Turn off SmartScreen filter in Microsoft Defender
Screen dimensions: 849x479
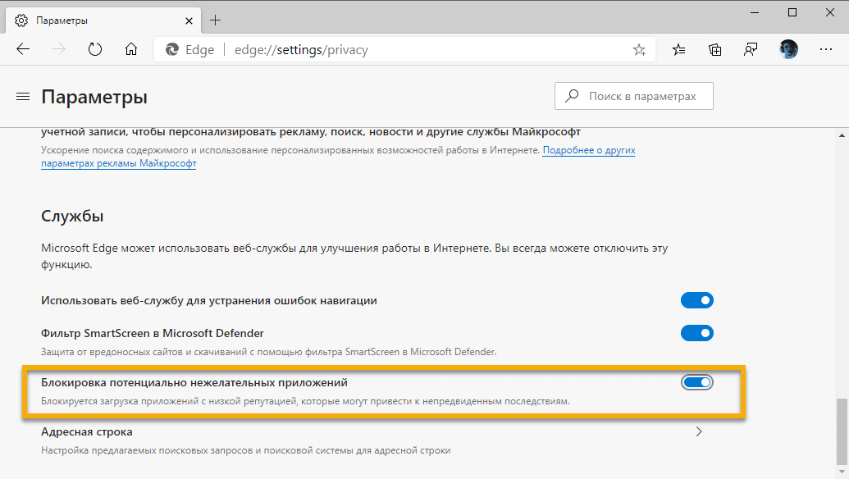[x=697, y=333]
